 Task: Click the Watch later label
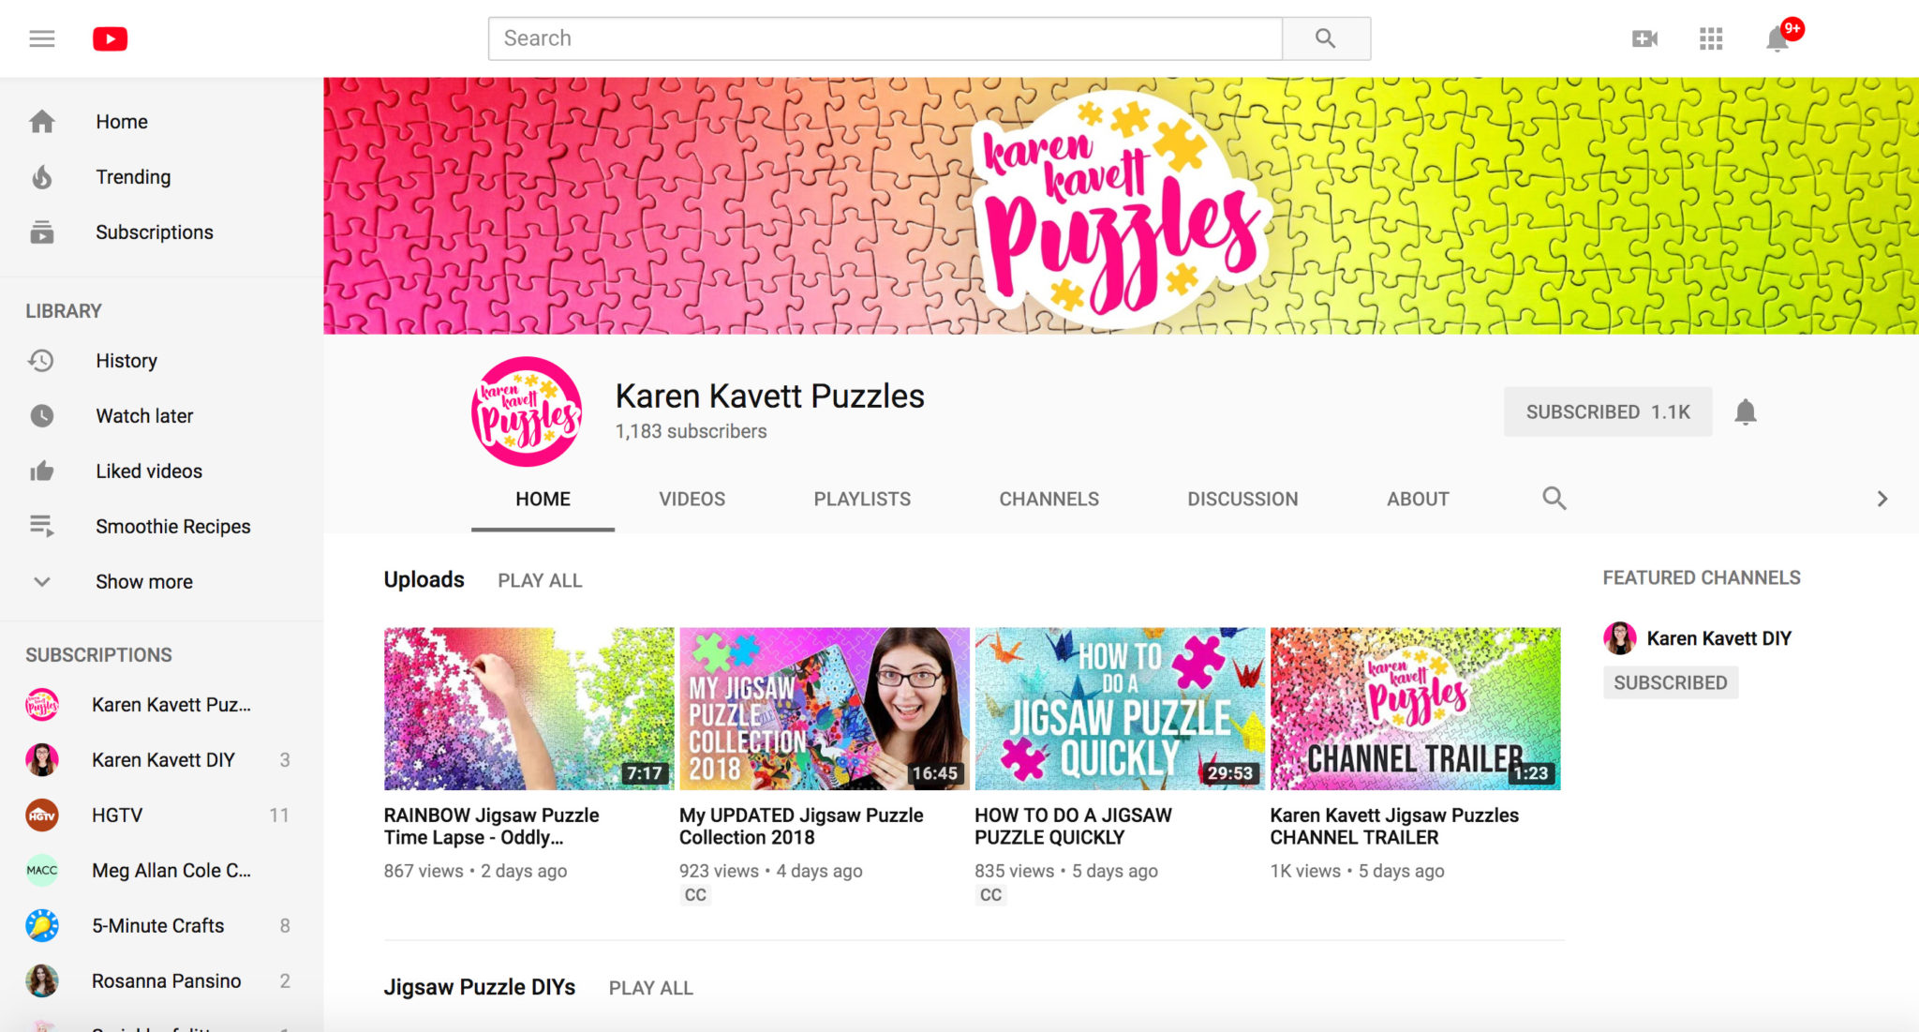coord(144,416)
